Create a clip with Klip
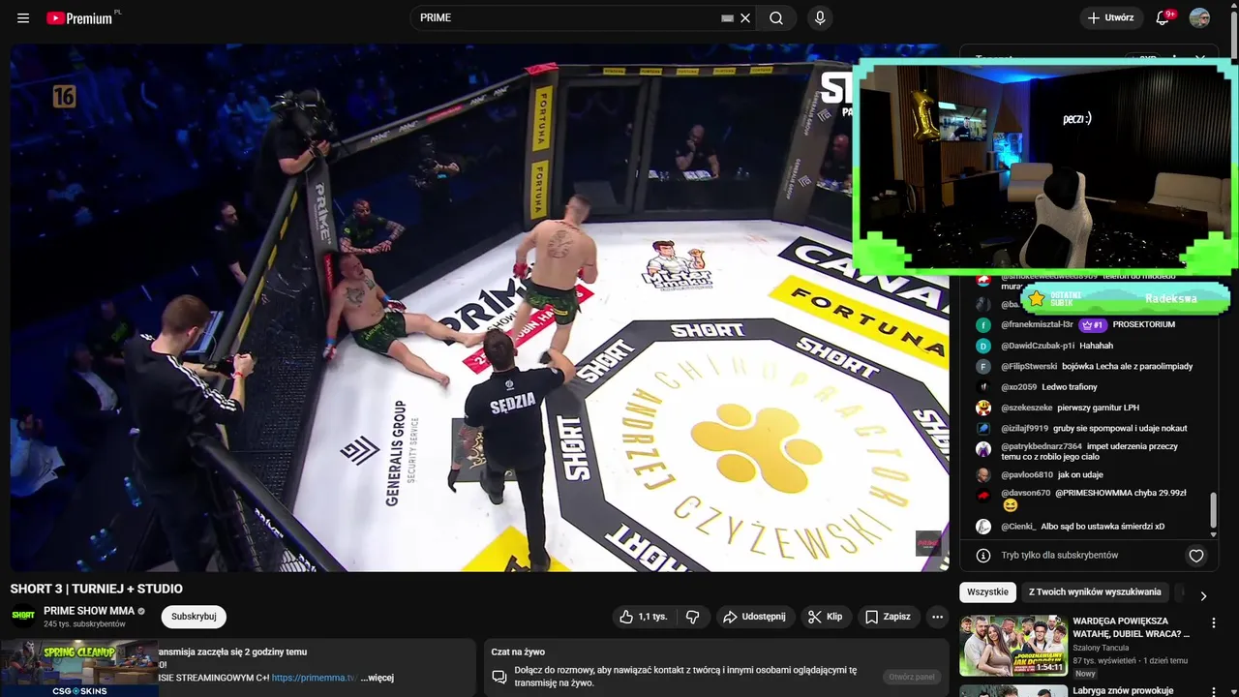 [826, 617]
